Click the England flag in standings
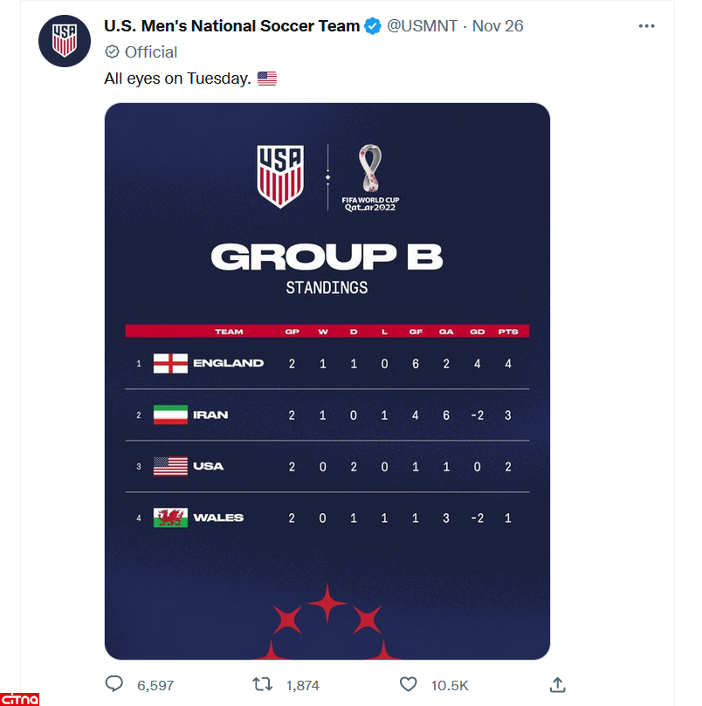 click(x=170, y=363)
